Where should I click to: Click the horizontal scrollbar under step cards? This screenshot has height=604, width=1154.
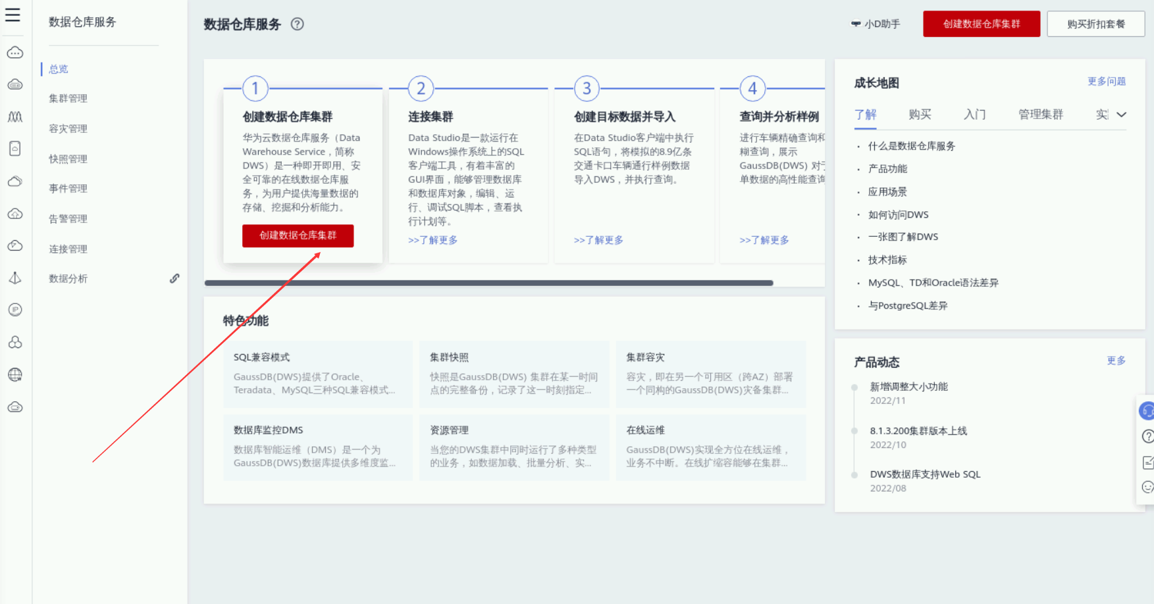(x=489, y=283)
